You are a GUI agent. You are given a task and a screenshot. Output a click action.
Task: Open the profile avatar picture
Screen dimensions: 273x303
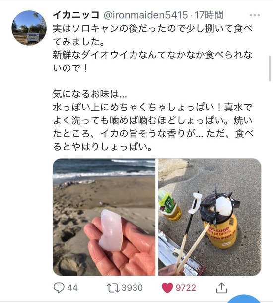click(29, 28)
